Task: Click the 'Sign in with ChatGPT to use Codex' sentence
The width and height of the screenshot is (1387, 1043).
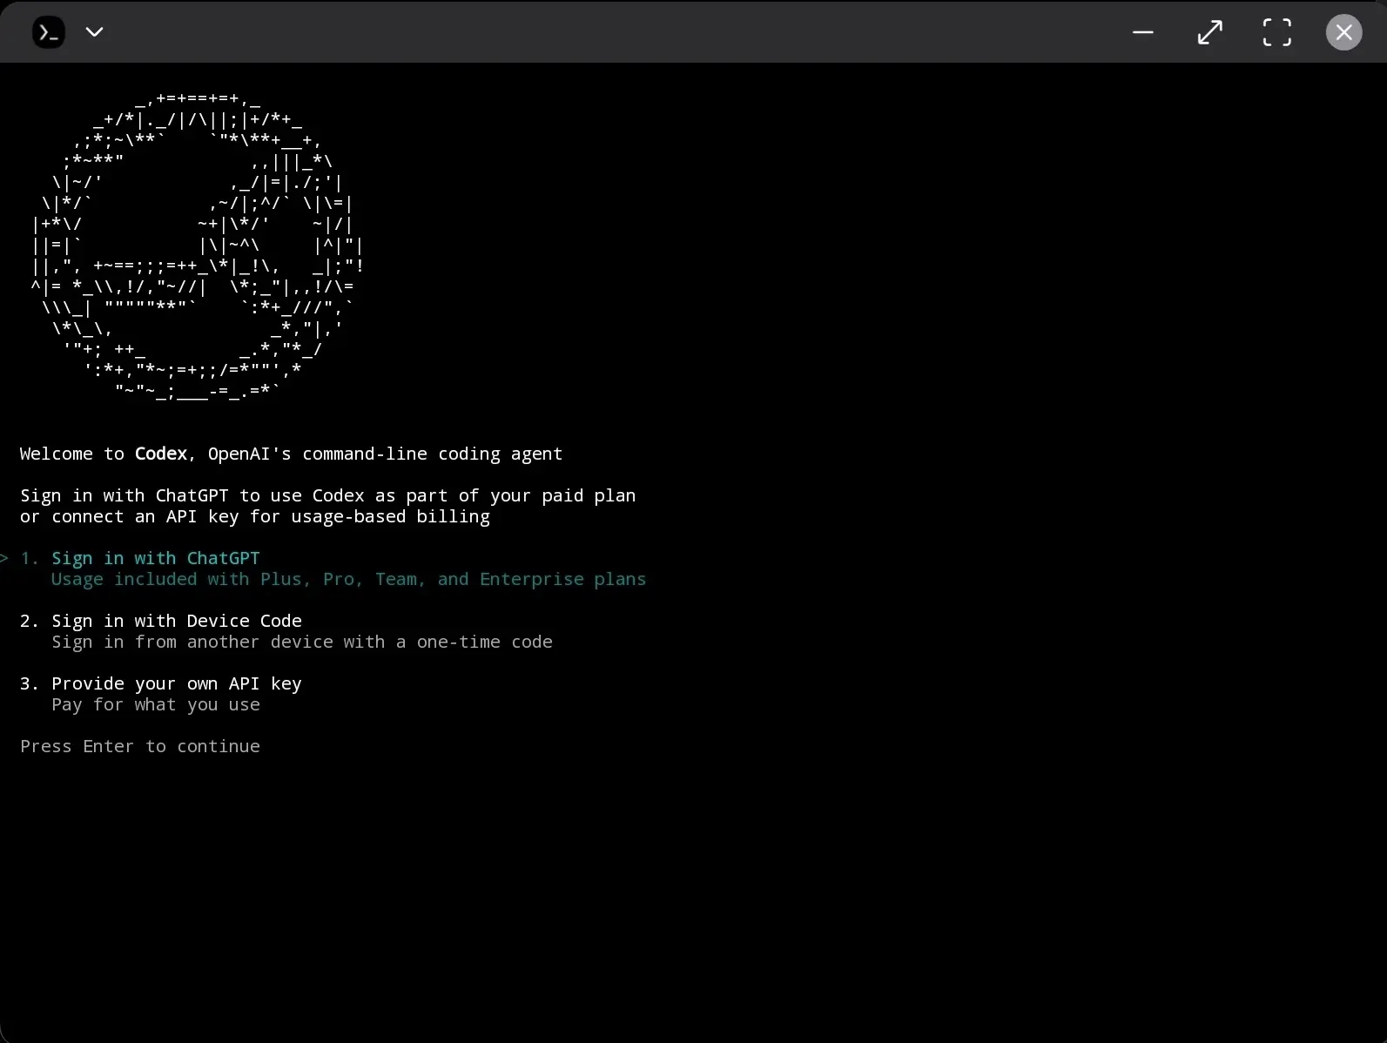Action: pyautogui.click(x=328, y=495)
